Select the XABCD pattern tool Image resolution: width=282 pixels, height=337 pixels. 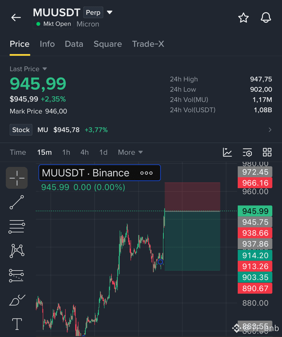coord(17,251)
